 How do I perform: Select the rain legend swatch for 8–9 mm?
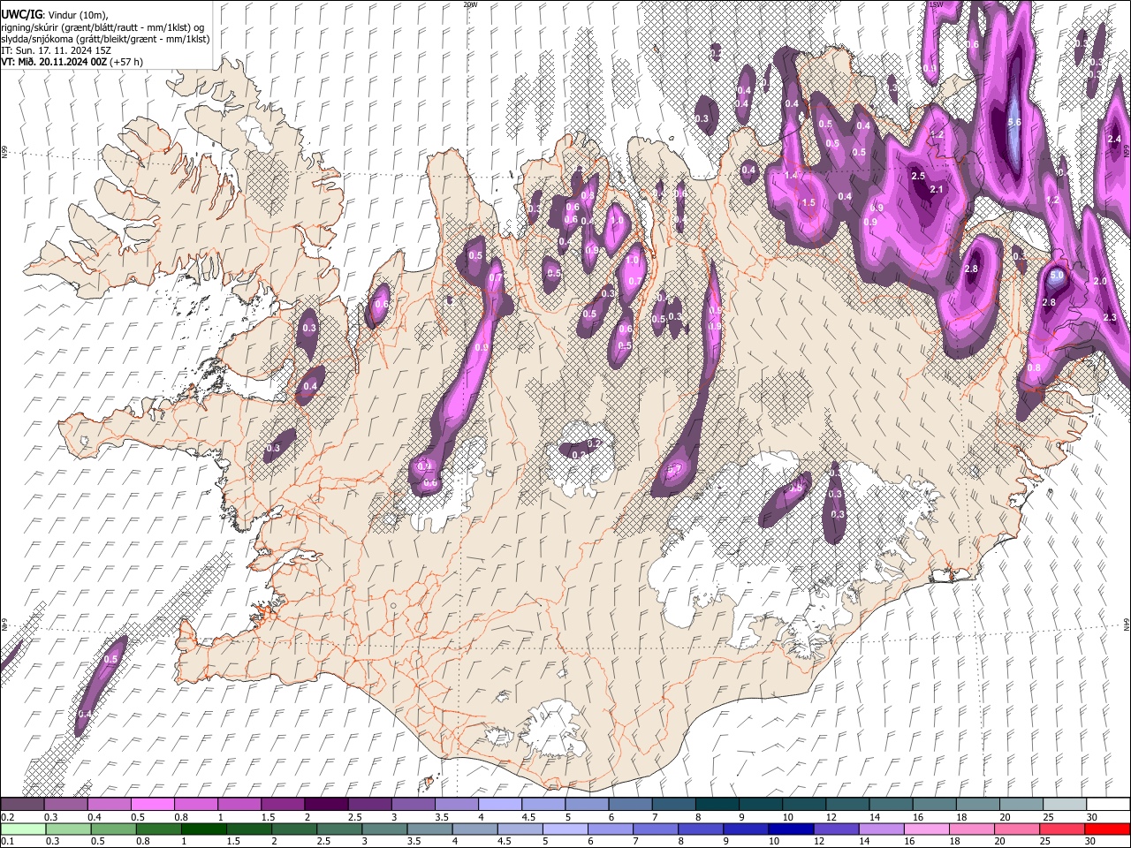[x=701, y=829]
